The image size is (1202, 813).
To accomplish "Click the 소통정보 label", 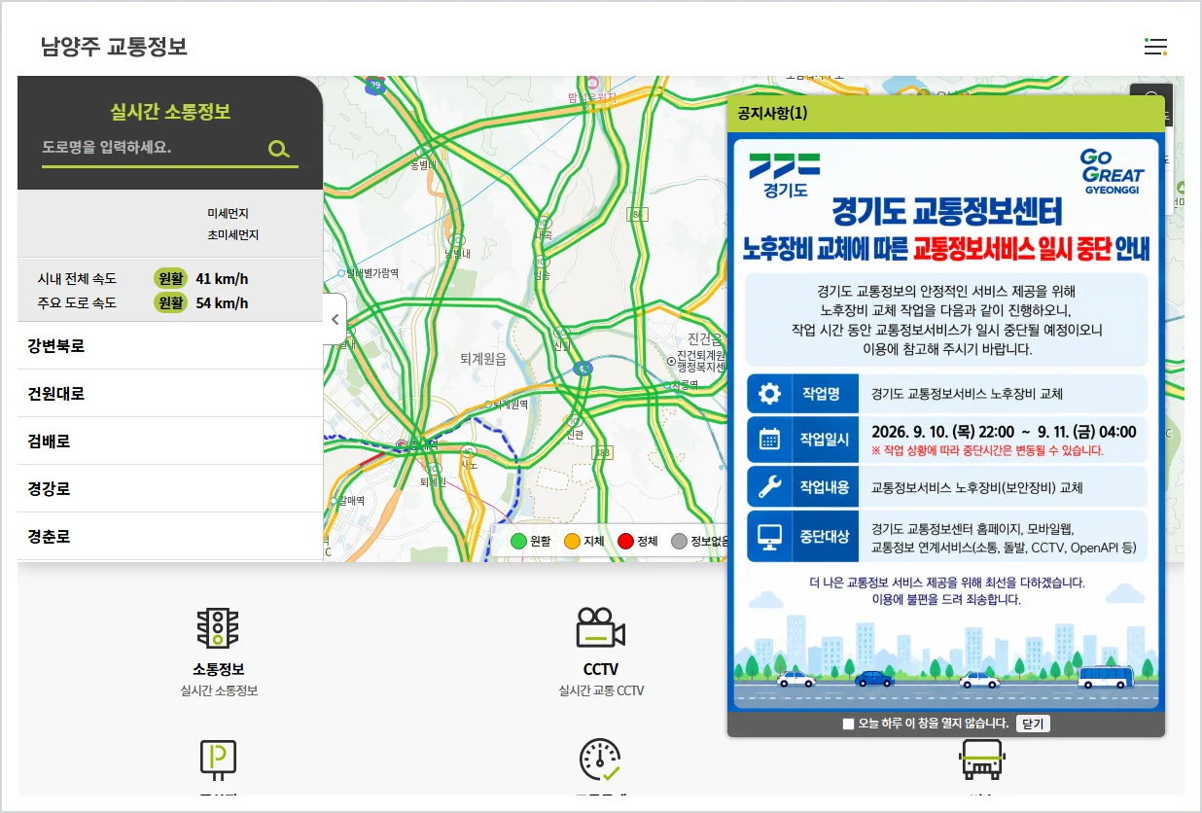I will [219, 670].
